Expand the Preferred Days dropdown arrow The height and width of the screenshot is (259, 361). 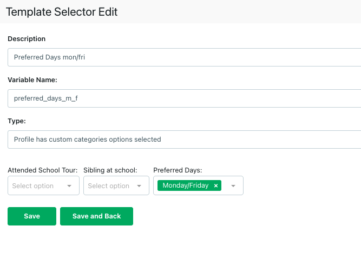233,186
